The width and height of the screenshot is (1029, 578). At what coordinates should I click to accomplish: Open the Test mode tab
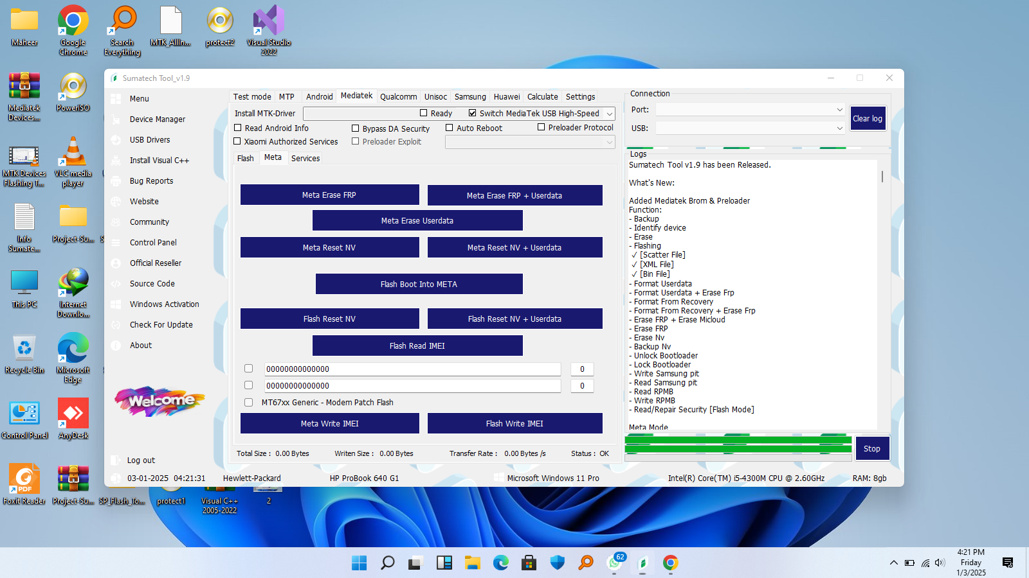tap(252, 96)
